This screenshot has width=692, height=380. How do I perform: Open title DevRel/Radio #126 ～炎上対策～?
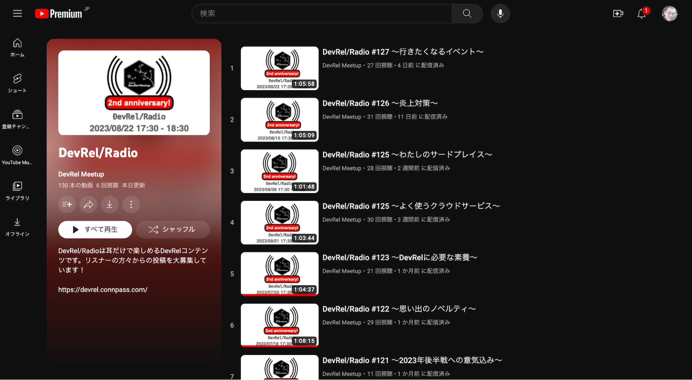[380, 103]
